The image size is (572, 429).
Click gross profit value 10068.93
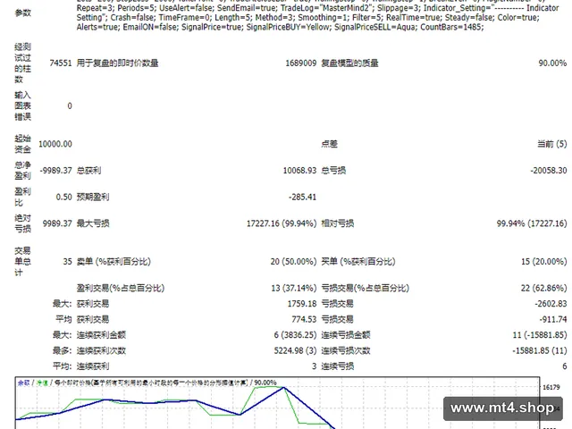click(x=299, y=171)
